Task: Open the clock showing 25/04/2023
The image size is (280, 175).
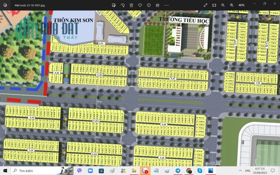Action: pos(261,171)
